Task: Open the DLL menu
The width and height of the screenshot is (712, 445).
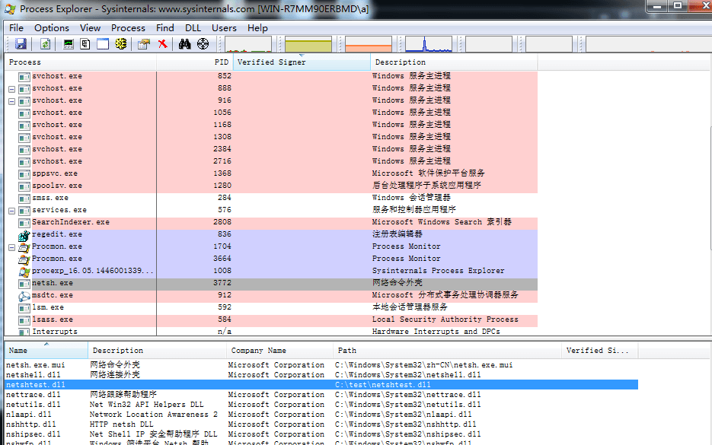Action: tap(193, 27)
